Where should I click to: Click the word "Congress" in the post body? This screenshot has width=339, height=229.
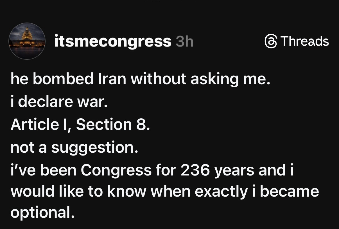point(116,170)
